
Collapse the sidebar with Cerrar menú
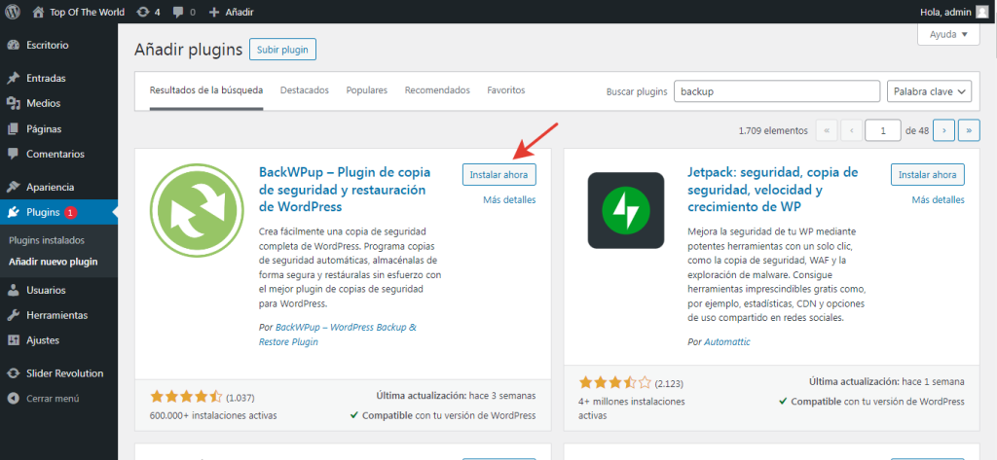tap(53, 398)
